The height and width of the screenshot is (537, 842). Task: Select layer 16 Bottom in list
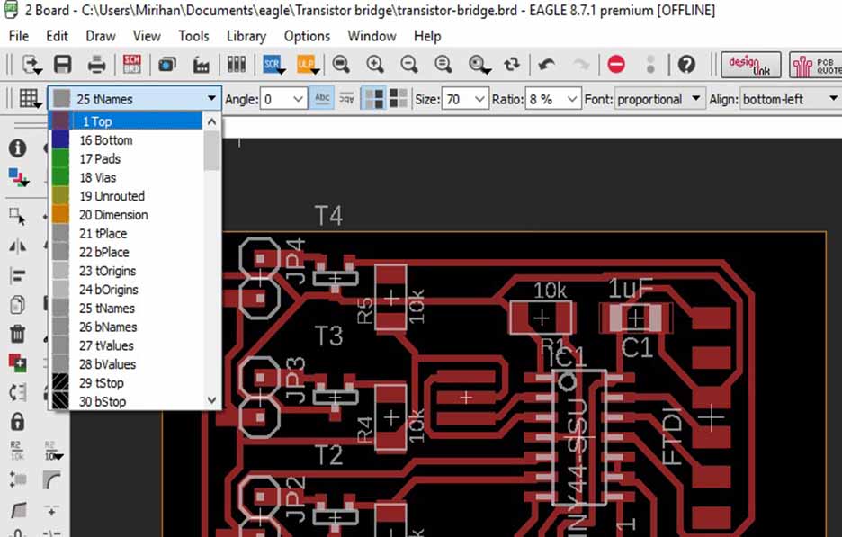click(x=126, y=140)
